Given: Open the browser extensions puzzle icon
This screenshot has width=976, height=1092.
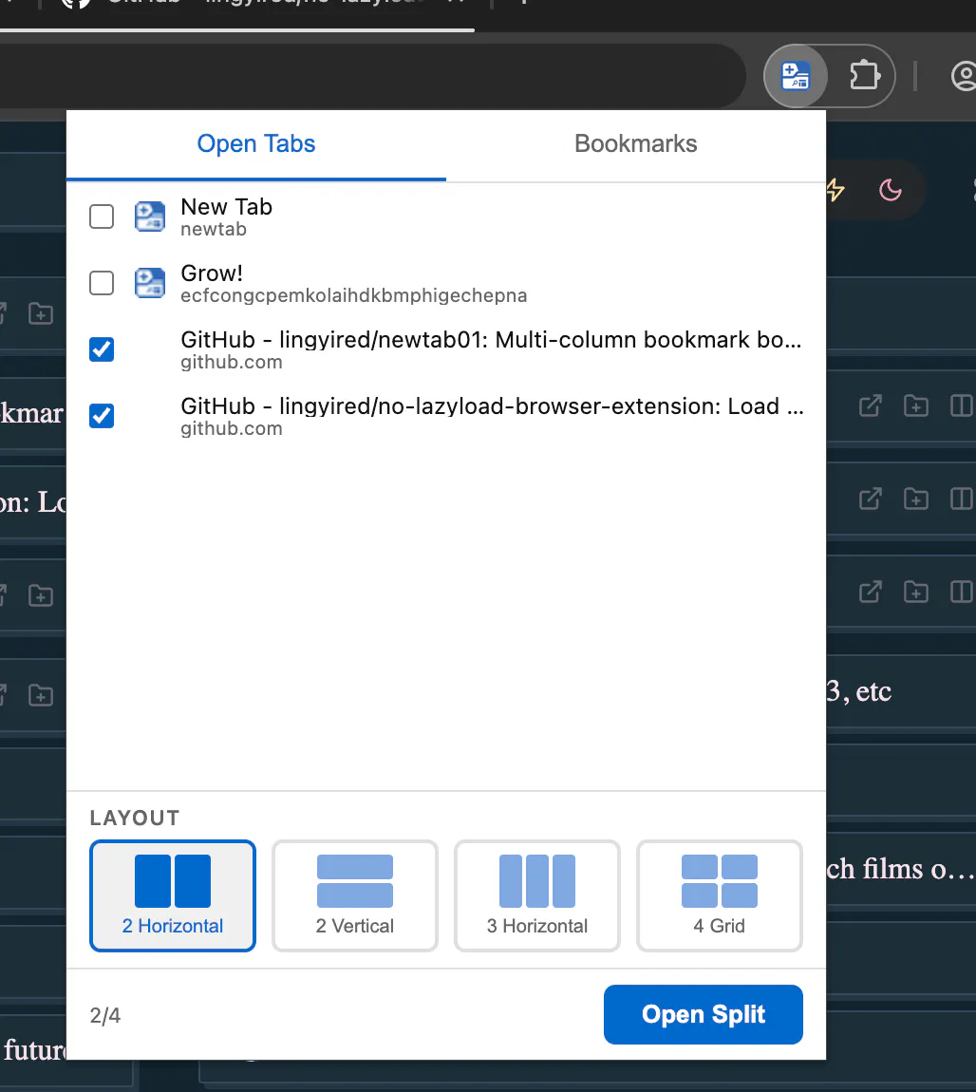Looking at the screenshot, I should pos(865,75).
